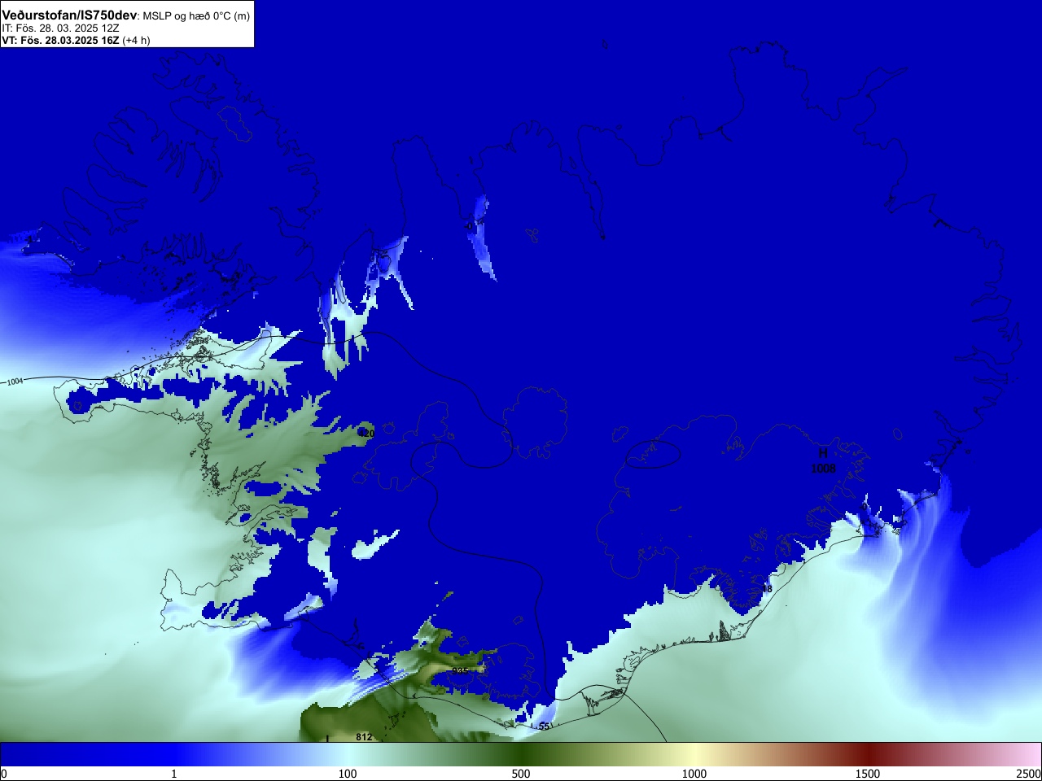Click the '(+4 h)' forecast offset
The width and height of the screenshot is (1042, 781).
click(136, 40)
